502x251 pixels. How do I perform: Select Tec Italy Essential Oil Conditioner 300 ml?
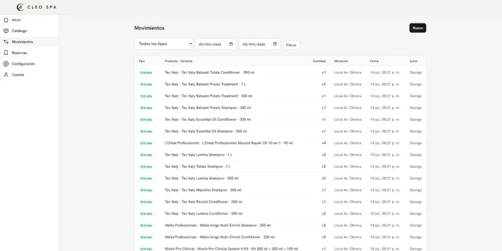point(280,120)
